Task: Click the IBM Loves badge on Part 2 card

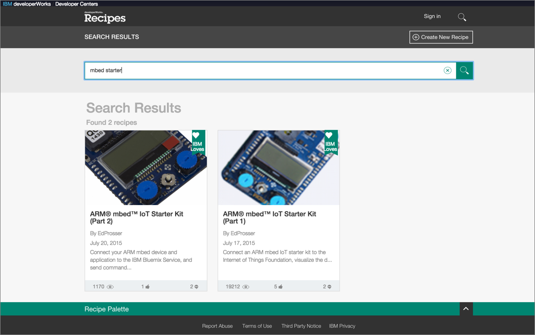Action: 198,142
